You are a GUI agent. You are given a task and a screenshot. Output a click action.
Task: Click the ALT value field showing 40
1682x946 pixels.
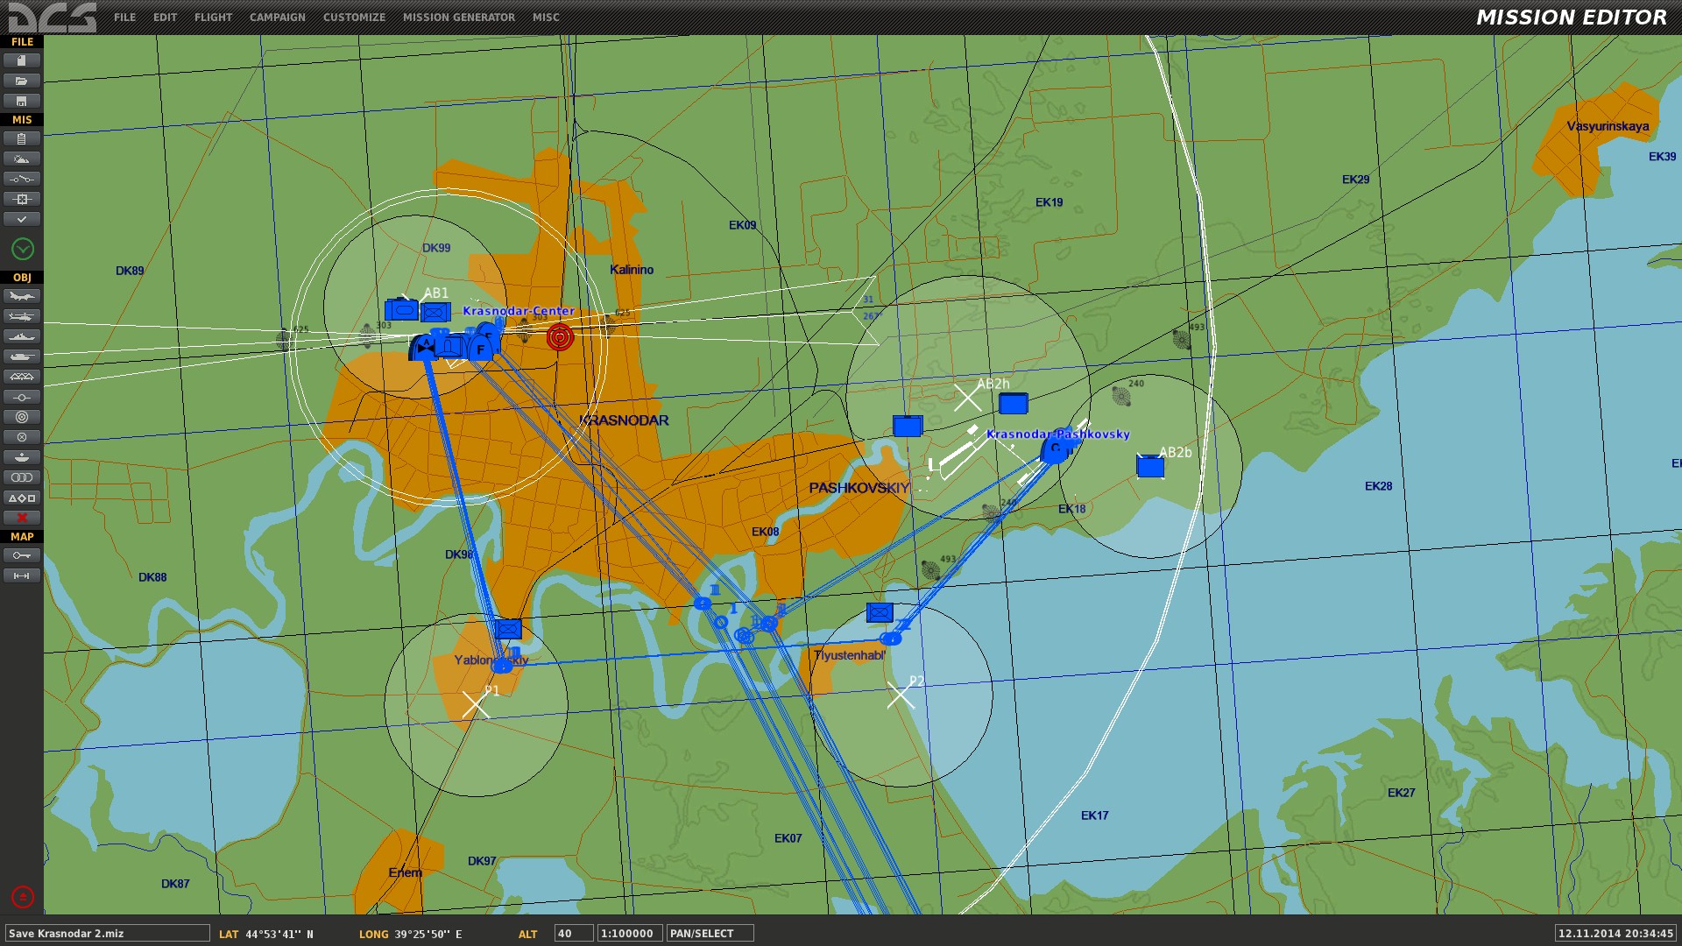point(574,934)
